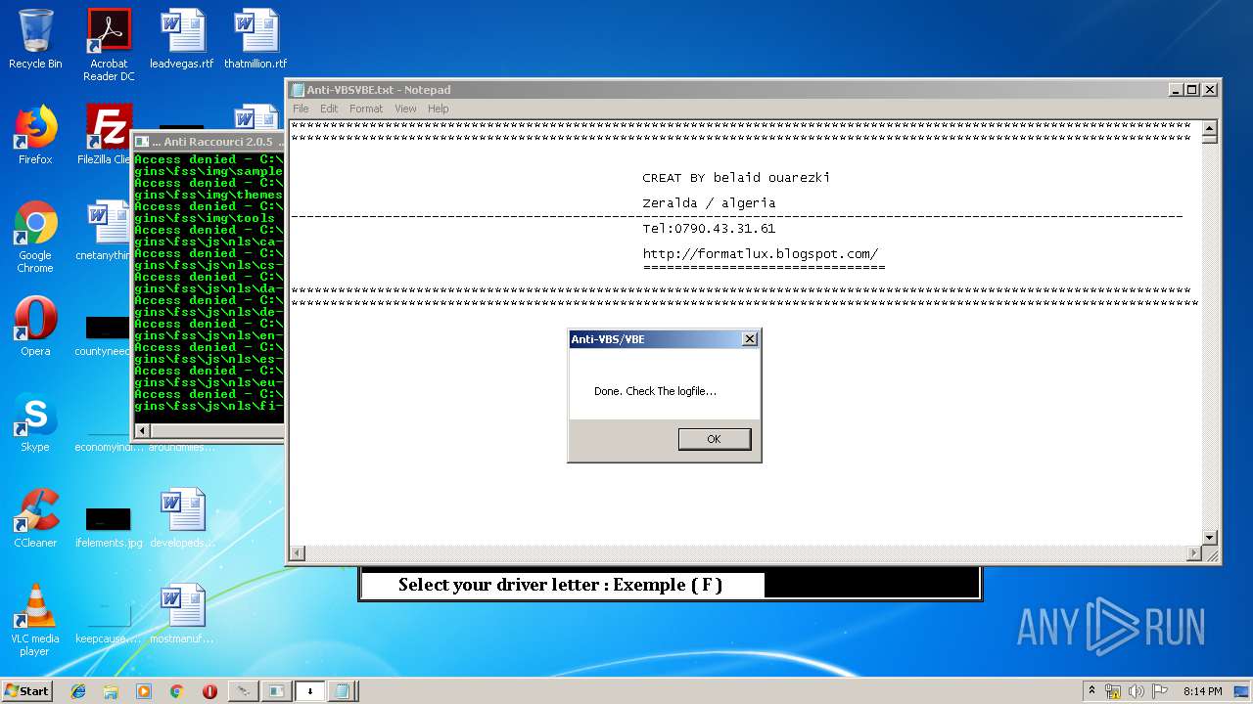Select leadvegas.rtf desktop file

click(x=182, y=40)
